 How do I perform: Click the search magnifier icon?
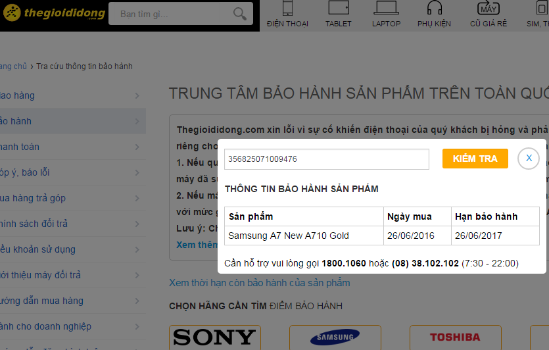tap(240, 14)
